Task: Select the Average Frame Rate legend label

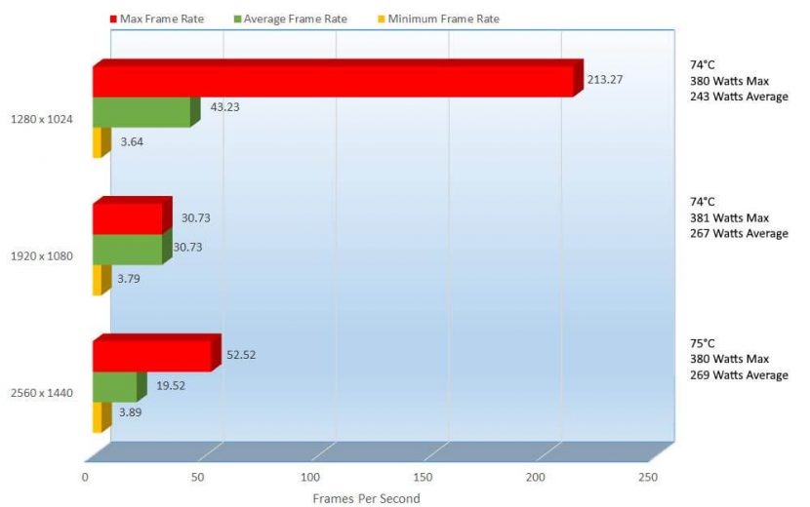Action: 295,19
